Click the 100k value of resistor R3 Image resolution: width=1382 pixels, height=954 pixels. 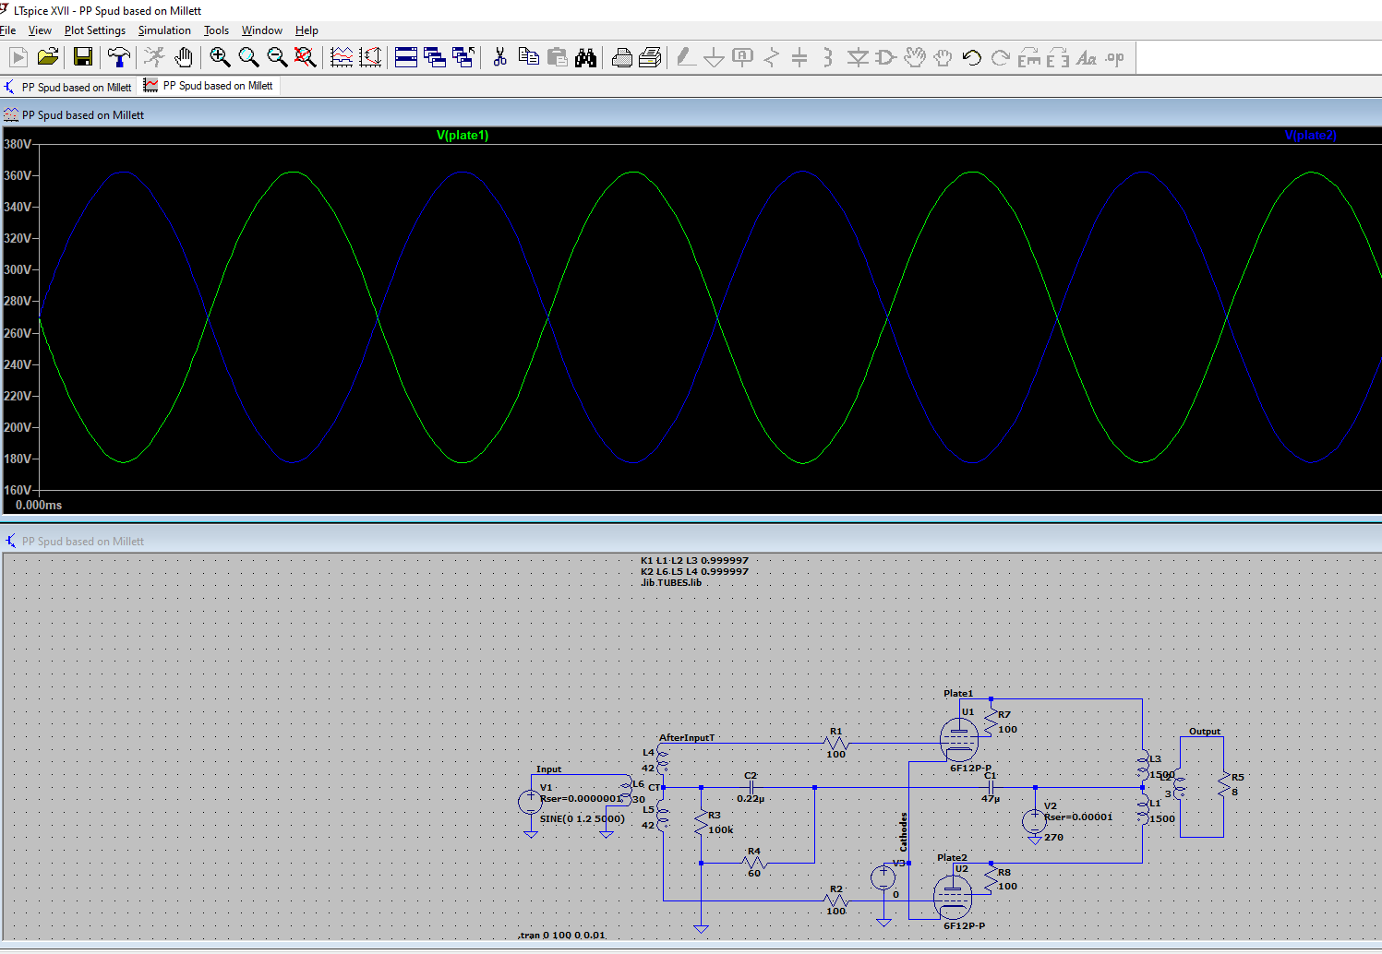click(x=720, y=830)
